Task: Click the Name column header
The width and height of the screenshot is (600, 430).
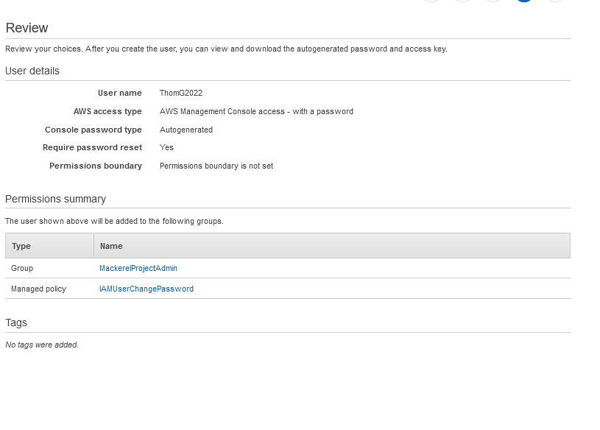Action: pyautogui.click(x=111, y=246)
